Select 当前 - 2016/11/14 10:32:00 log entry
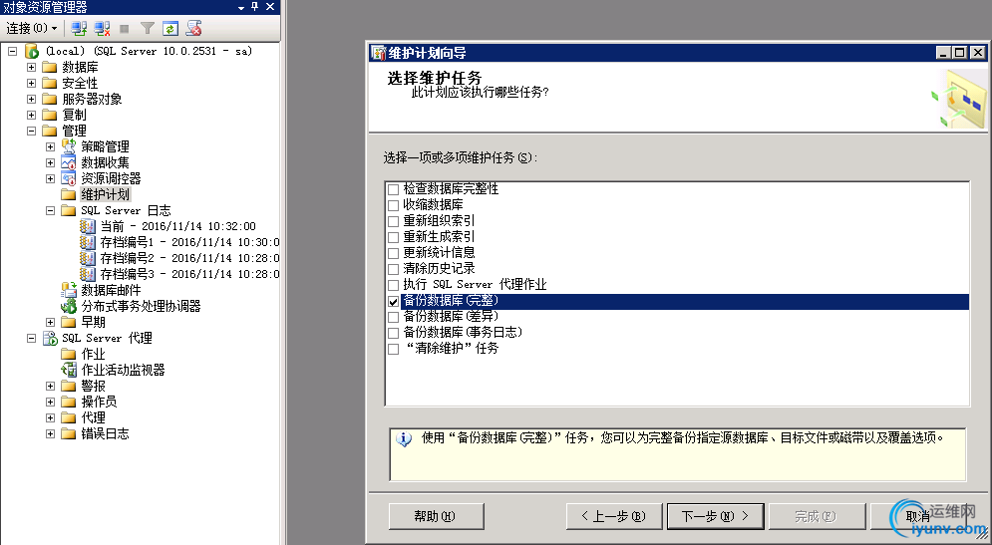The width and height of the screenshot is (992, 545). [178, 226]
